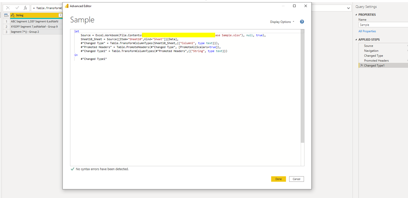Select row number 3 in data grid
This screenshot has height=198, width=408.
(x=6, y=32)
